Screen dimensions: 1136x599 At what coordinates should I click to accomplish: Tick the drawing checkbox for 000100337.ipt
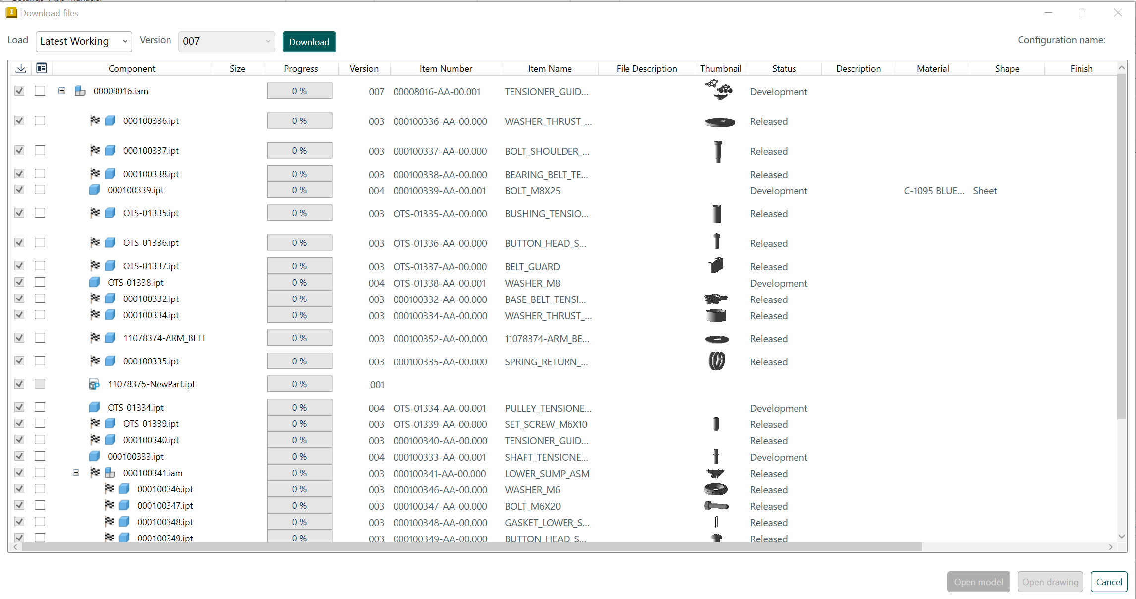click(40, 150)
